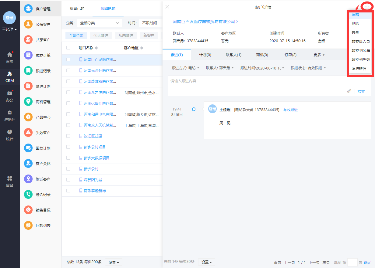Open 共享客户 sidebar icon
This screenshot has width=375, height=268.
[x=28, y=40]
